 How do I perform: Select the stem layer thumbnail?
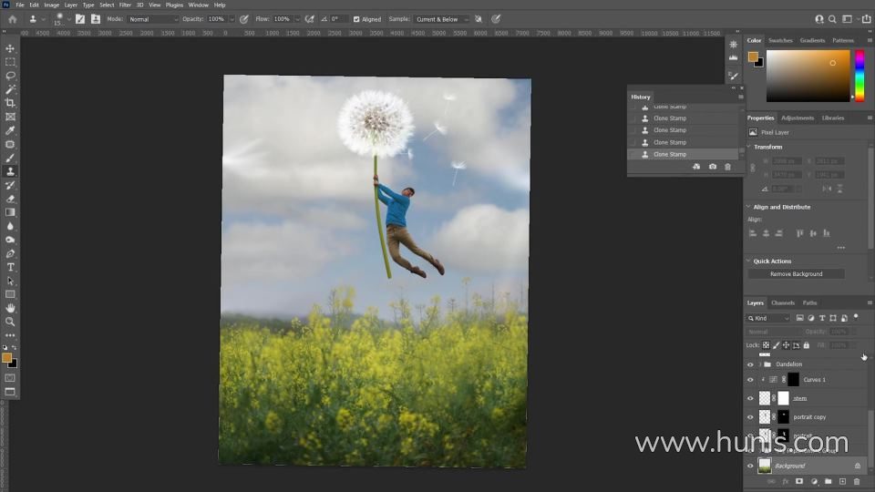click(765, 398)
